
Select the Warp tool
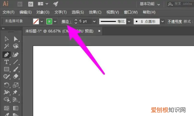pyautogui.click(x=6, y=92)
